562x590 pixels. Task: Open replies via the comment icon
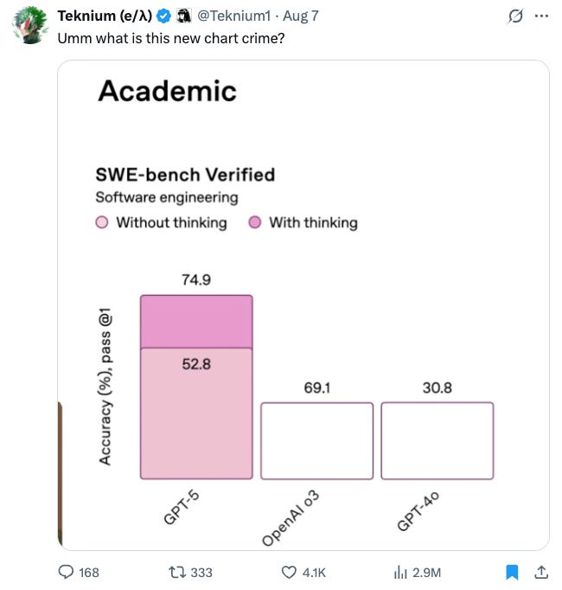[66, 572]
